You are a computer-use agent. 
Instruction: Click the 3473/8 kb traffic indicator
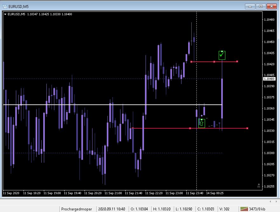(257, 209)
